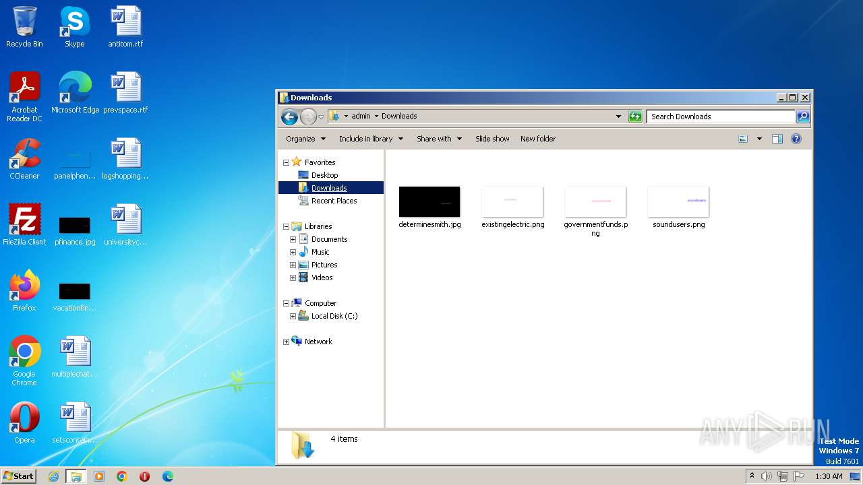Open the Google Chrome desktop shortcut
Image resolution: width=863 pixels, height=485 pixels.
coord(24,361)
